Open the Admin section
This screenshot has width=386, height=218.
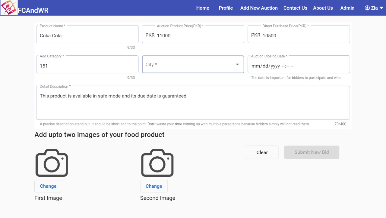coord(347,8)
